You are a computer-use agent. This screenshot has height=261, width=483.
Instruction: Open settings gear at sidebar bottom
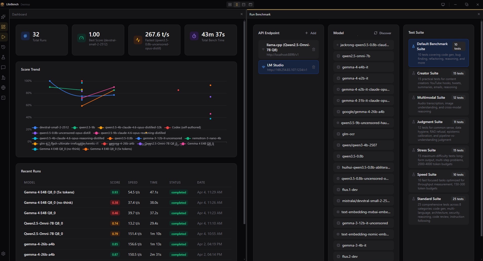coord(3,254)
